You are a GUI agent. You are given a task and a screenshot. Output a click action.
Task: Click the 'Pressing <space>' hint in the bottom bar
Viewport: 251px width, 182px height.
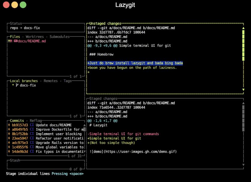coord(68,174)
